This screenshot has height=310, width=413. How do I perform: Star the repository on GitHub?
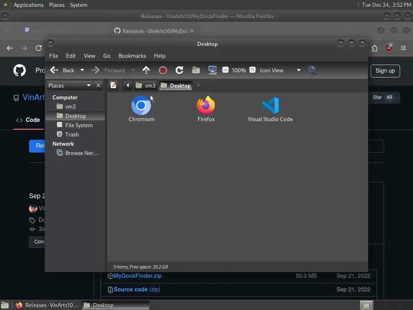tap(377, 97)
